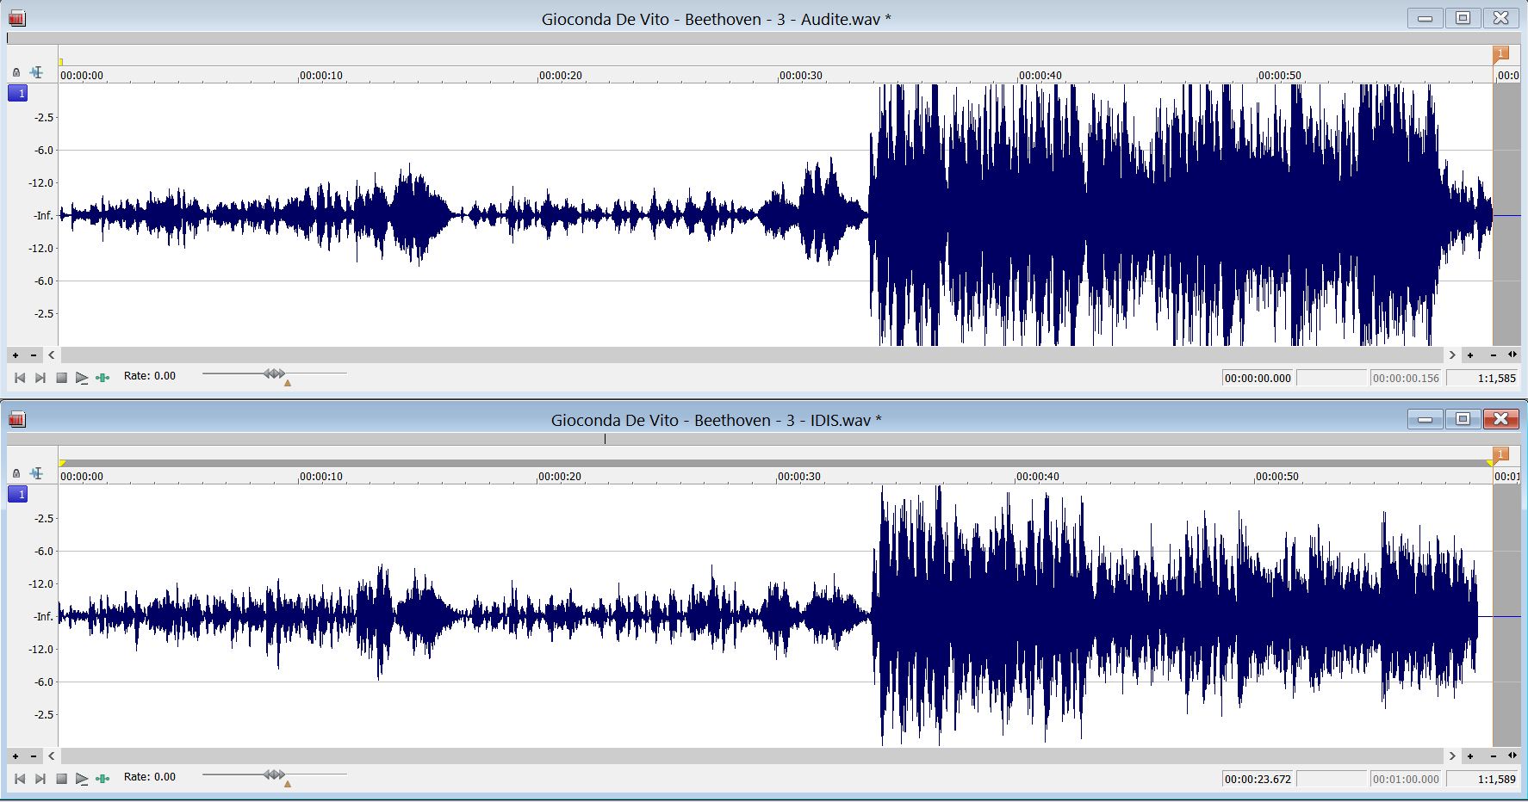Click the empty selection end field in Audite.wav
This screenshot has height=802, width=1528.
point(1332,378)
